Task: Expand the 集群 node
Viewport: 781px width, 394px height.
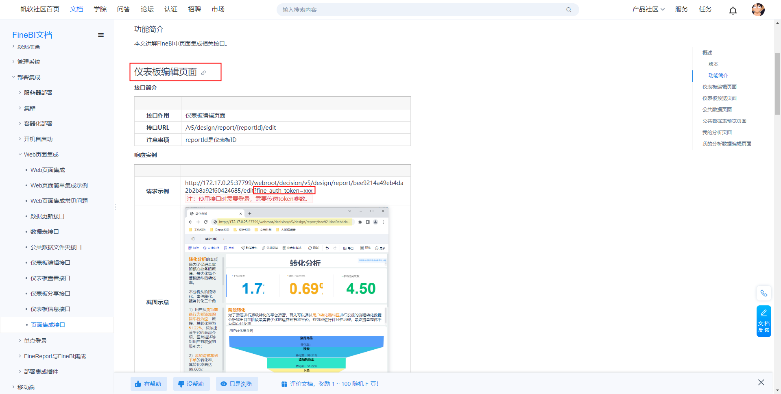Action: 20,108
